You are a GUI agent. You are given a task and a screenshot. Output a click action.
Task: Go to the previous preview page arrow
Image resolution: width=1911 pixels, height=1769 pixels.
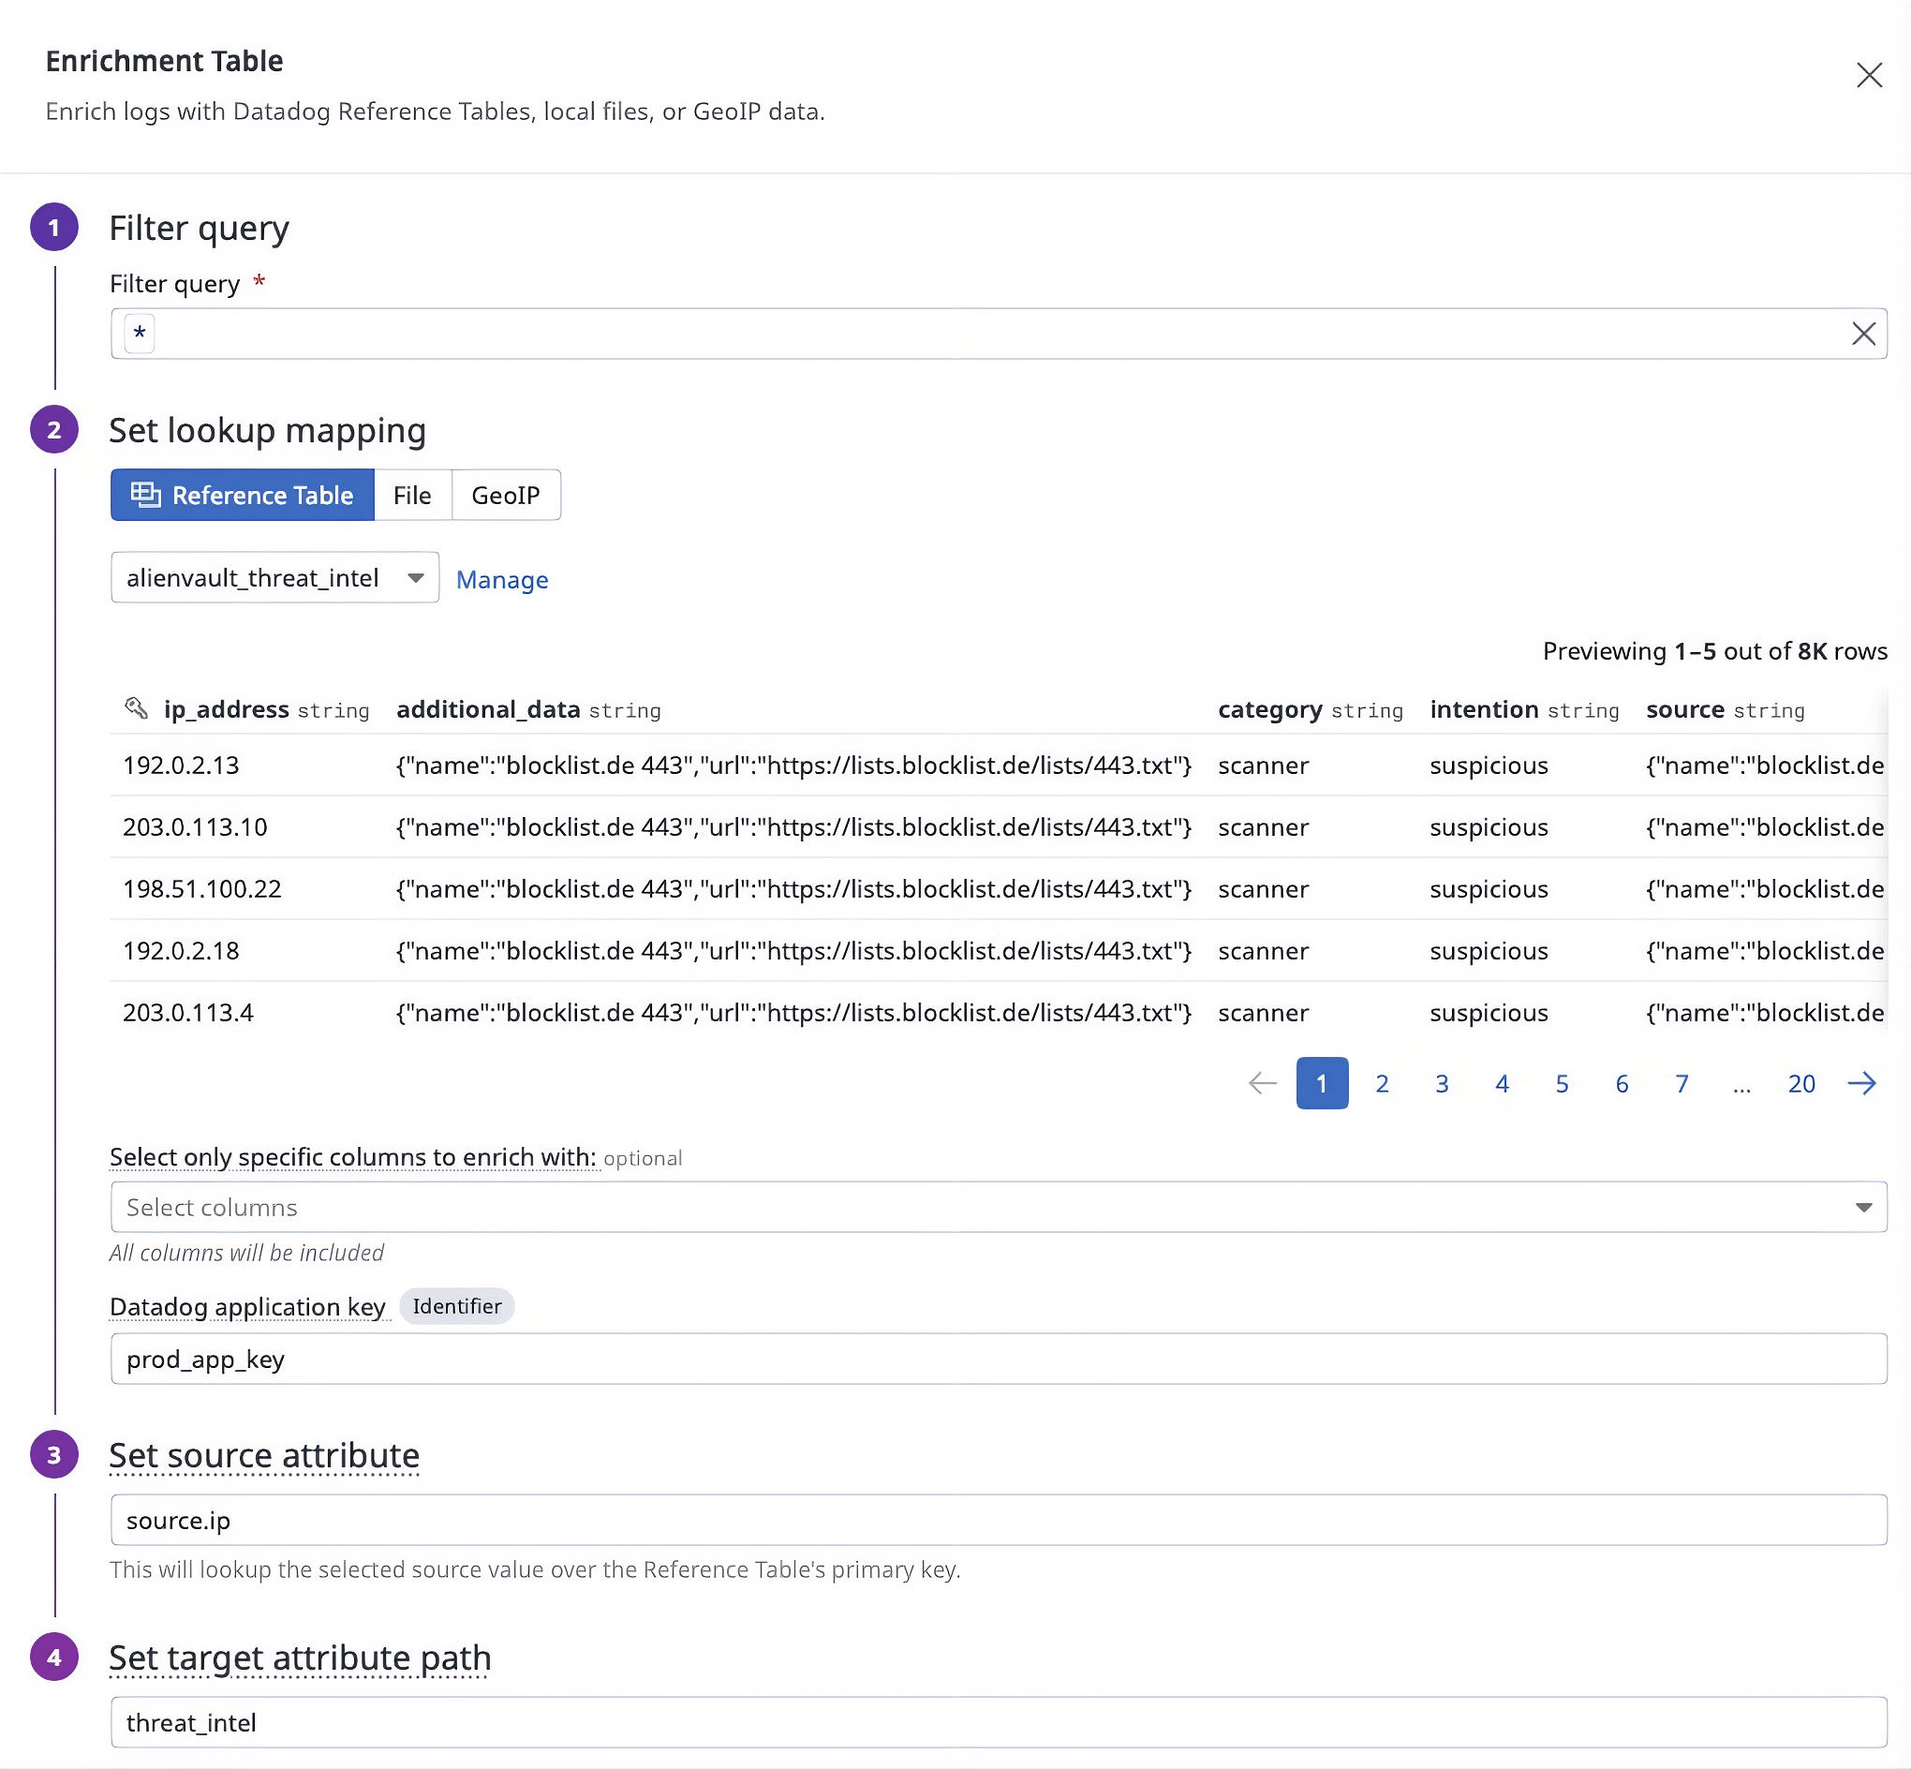point(1262,1082)
